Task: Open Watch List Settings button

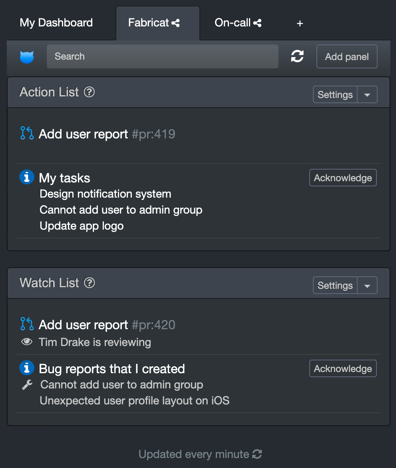Action: click(x=335, y=285)
